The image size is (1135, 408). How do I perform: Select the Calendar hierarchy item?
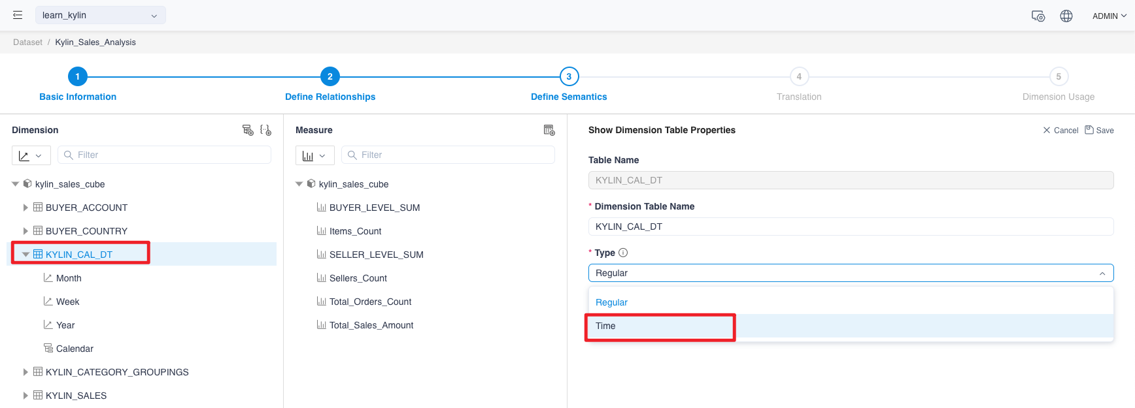(75, 349)
